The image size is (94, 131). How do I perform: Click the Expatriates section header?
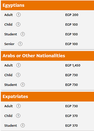point(48,97)
